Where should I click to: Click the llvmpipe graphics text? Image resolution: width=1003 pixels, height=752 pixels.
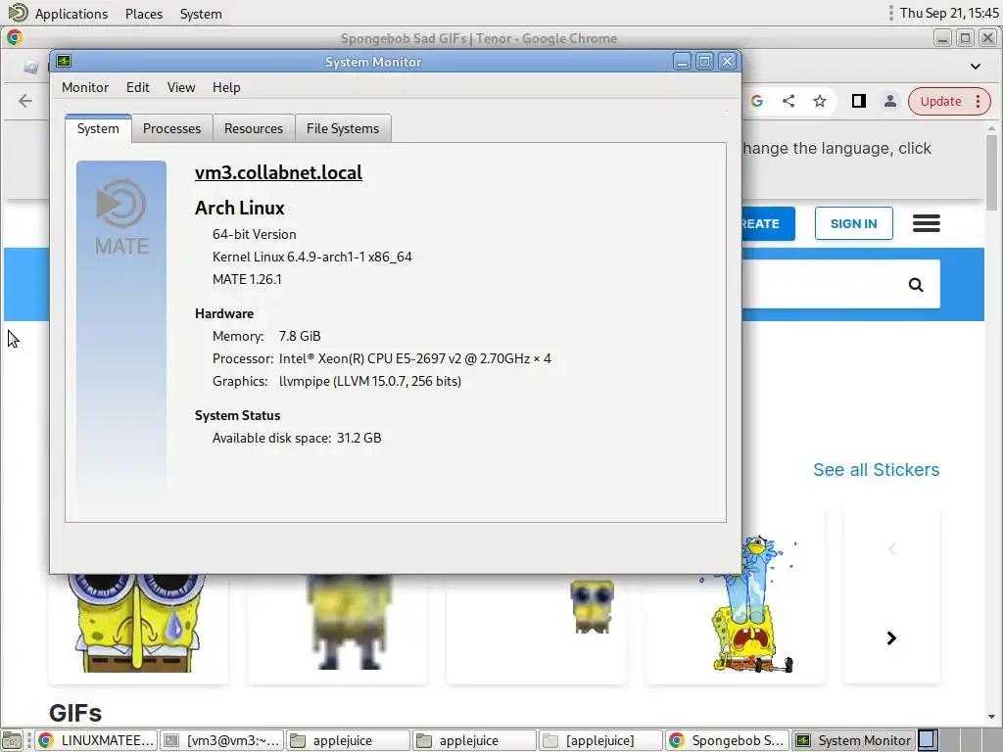pos(370,381)
